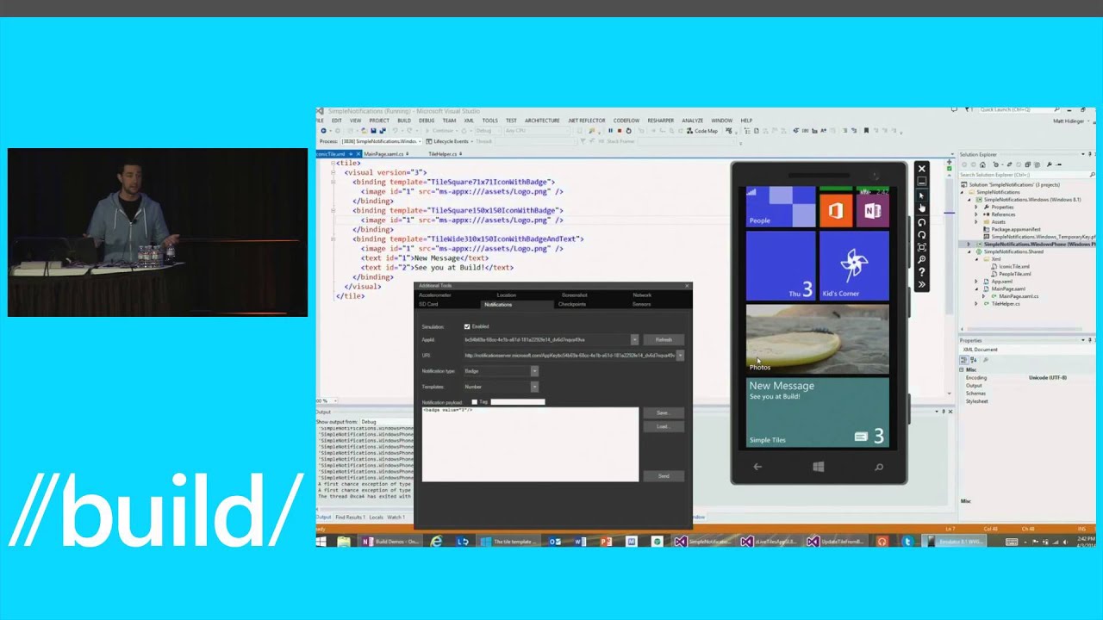The image size is (1103, 620).
Task: Select emulator multi-touch hand input tool
Action: pyautogui.click(x=921, y=208)
